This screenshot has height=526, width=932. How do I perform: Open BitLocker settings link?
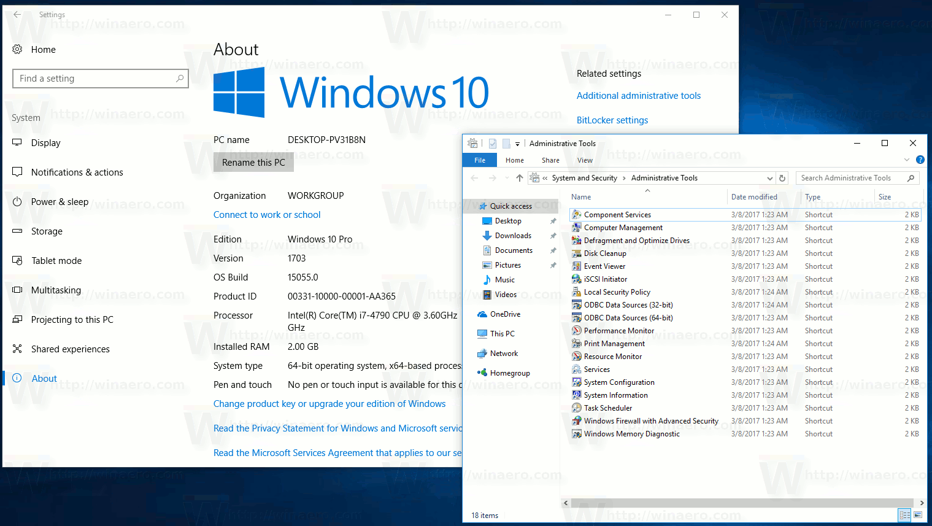(612, 120)
